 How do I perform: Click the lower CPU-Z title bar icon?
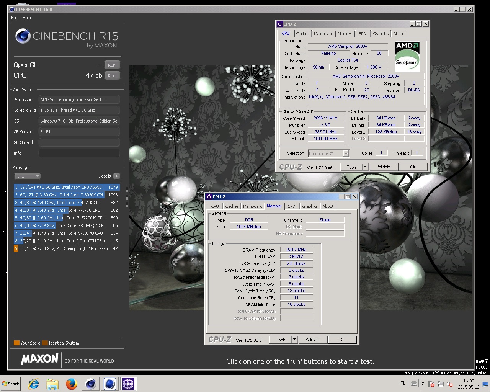209,197
